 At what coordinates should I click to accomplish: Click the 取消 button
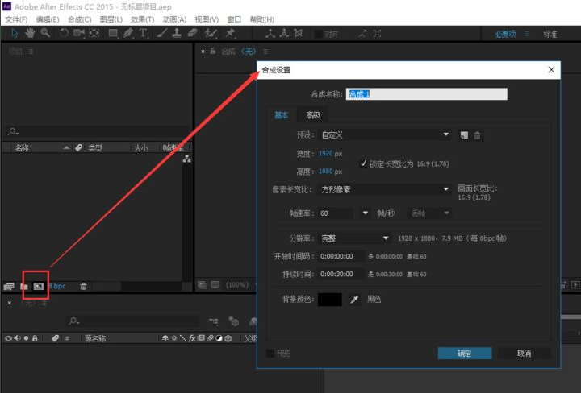(524, 354)
